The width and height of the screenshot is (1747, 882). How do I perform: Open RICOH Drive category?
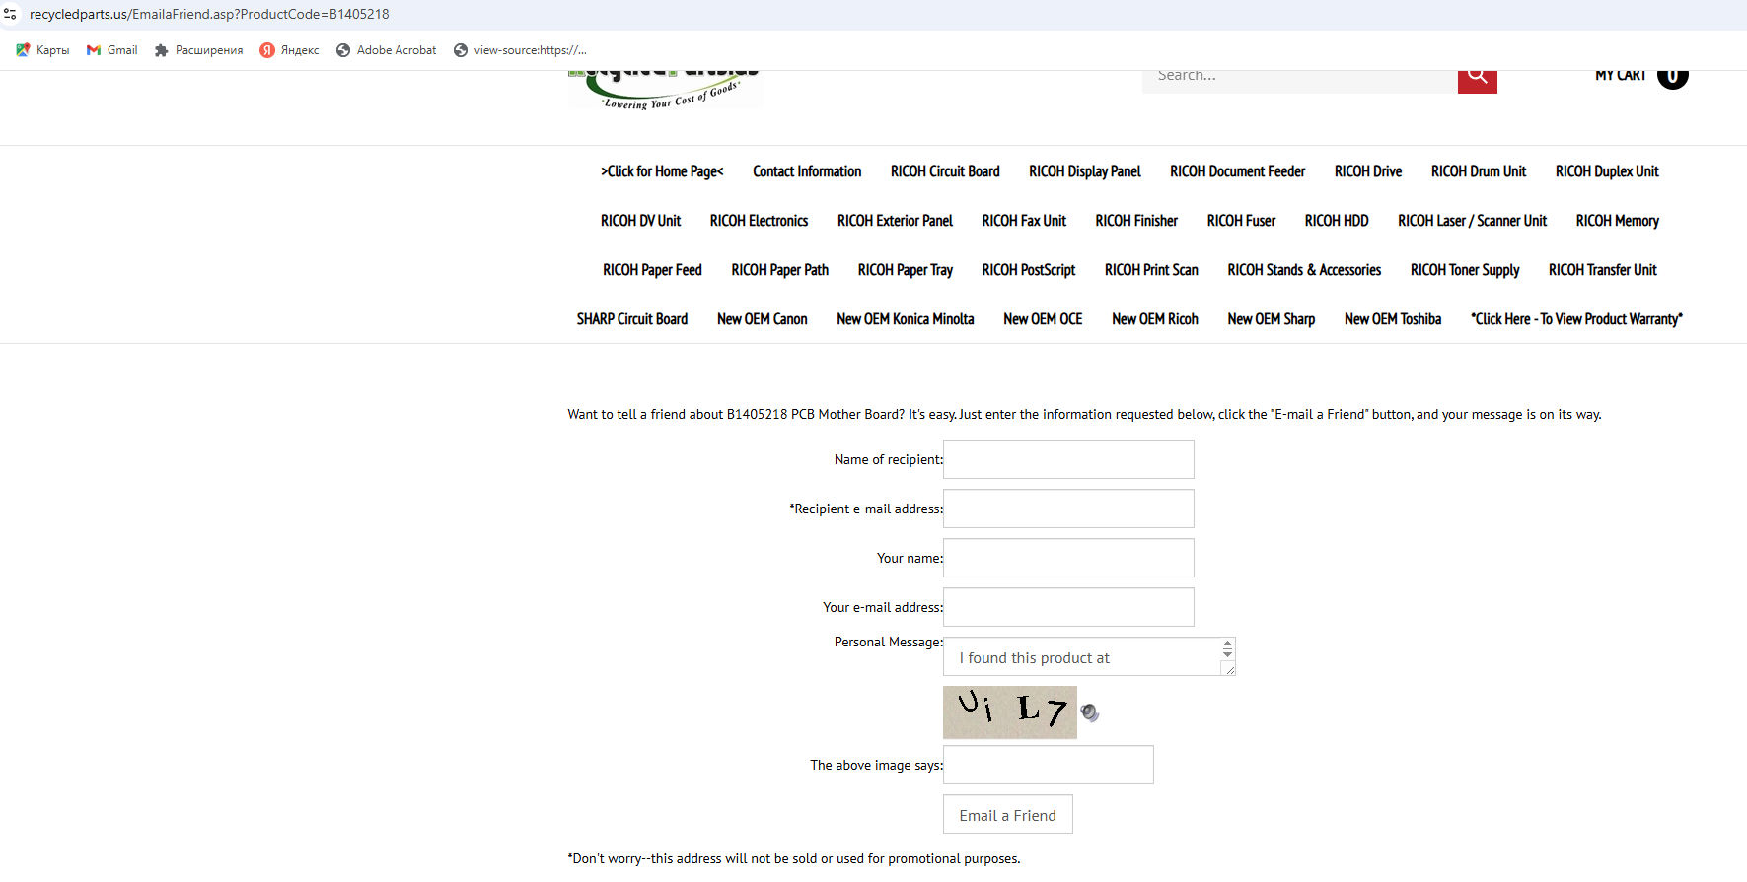click(x=1368, y=171)
